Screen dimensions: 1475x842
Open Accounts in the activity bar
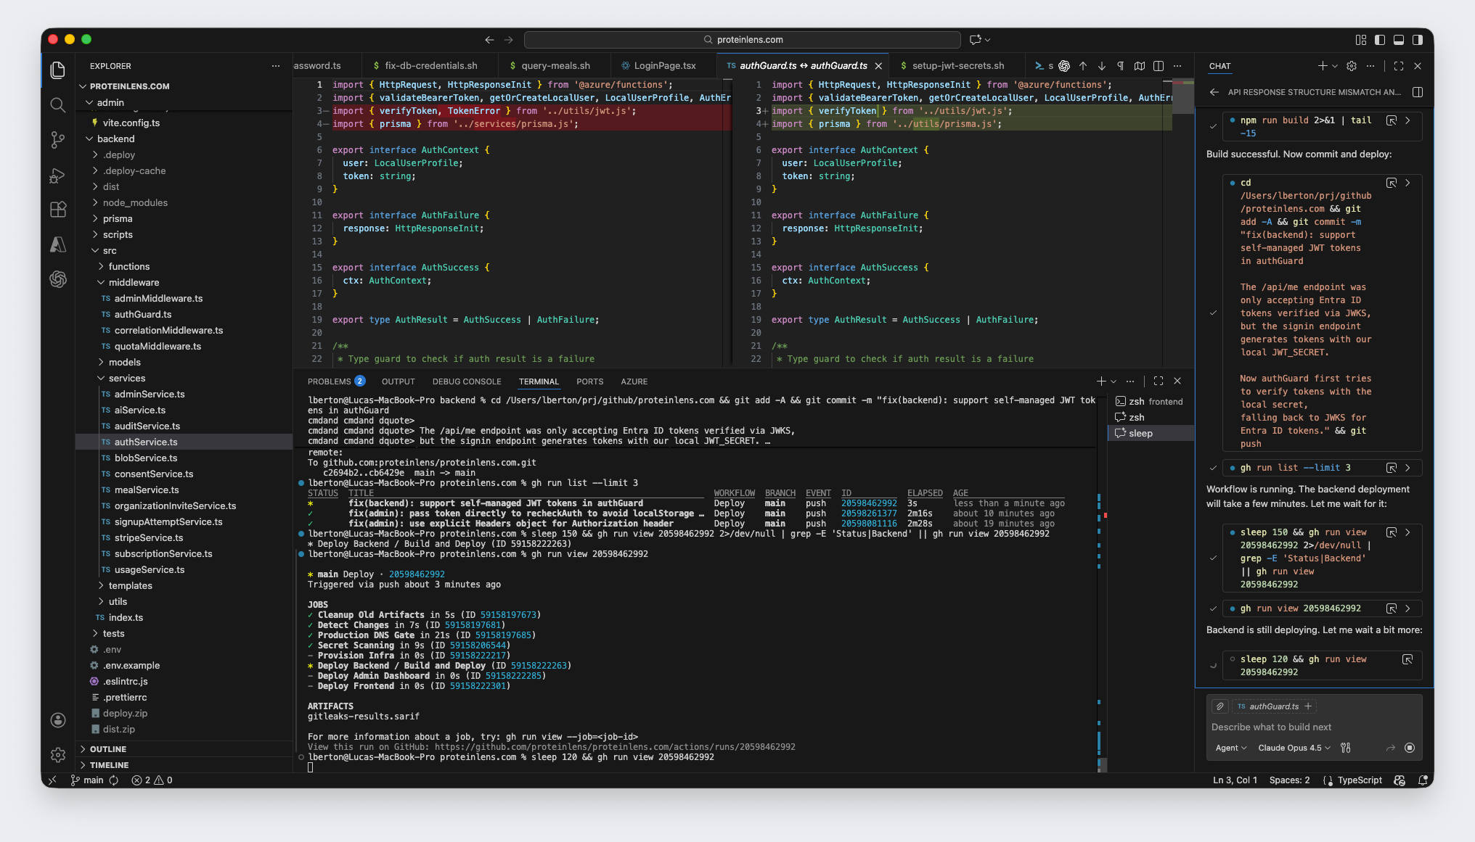[58, 720]
